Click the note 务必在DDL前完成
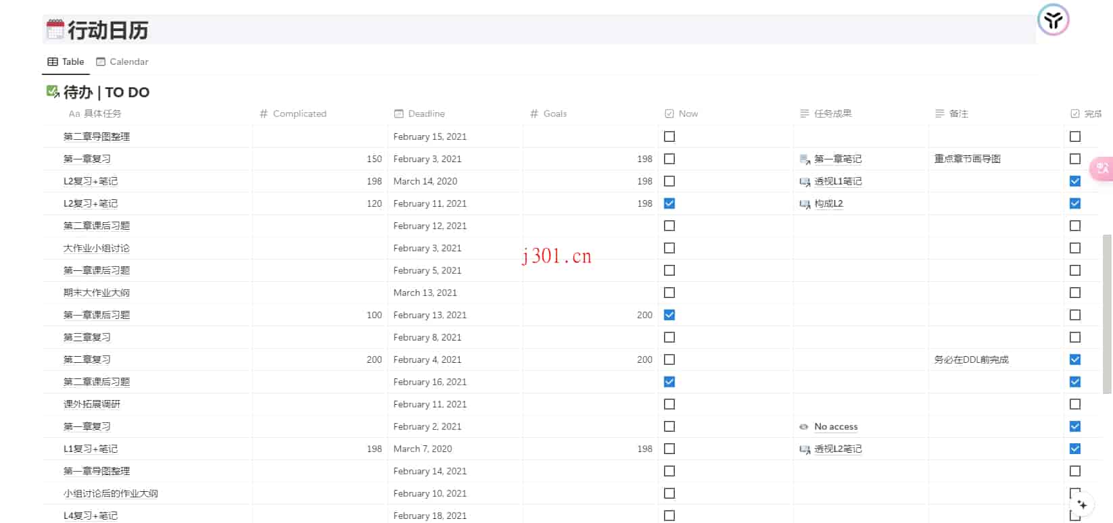1113x523 pixels. point(972,359)
